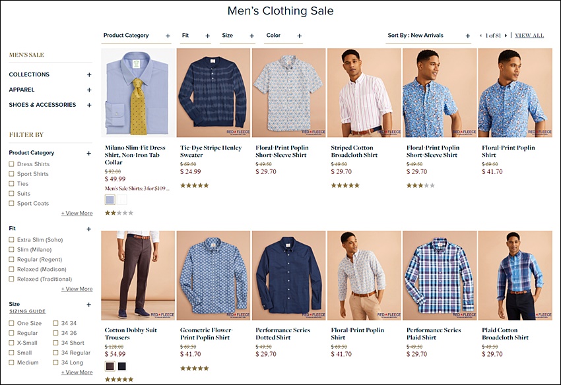Open the Color filter dropdown
The image size is (561, 385).
click(x=283, y=36)
